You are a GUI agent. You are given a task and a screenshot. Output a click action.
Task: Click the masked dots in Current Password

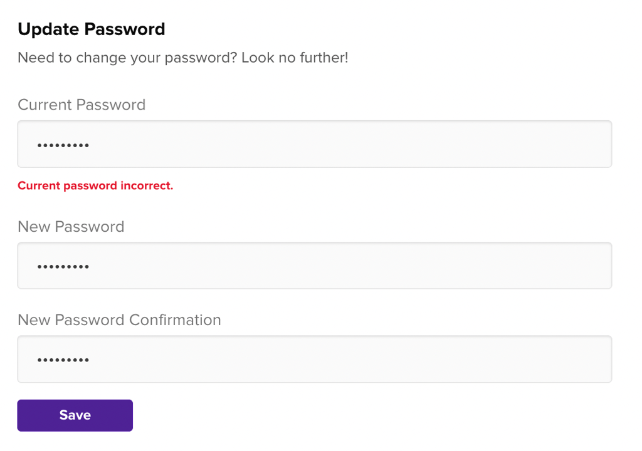[x=63, y=145]
